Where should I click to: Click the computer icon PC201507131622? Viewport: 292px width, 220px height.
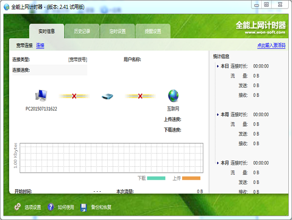pos(41,96)
